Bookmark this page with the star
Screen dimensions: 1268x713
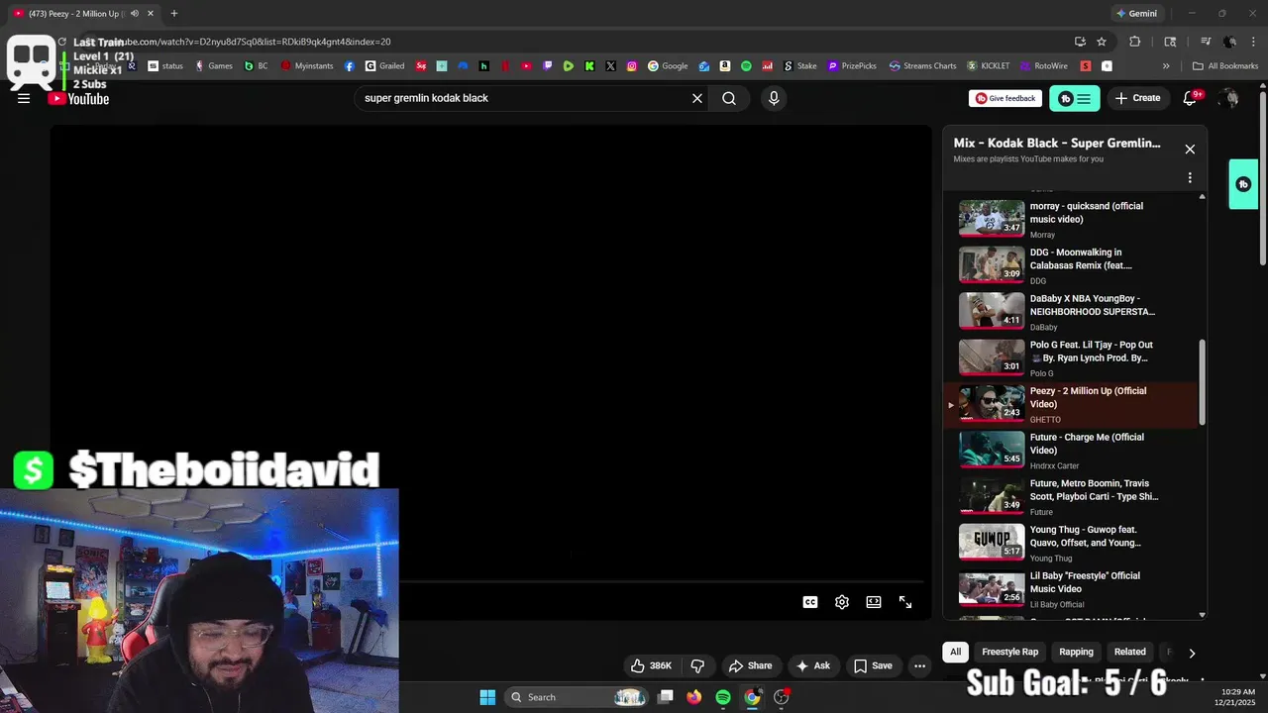point(1102,42)
